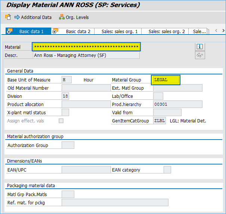
Task: Click the Material number field
Action: click(x=86, y=47)
